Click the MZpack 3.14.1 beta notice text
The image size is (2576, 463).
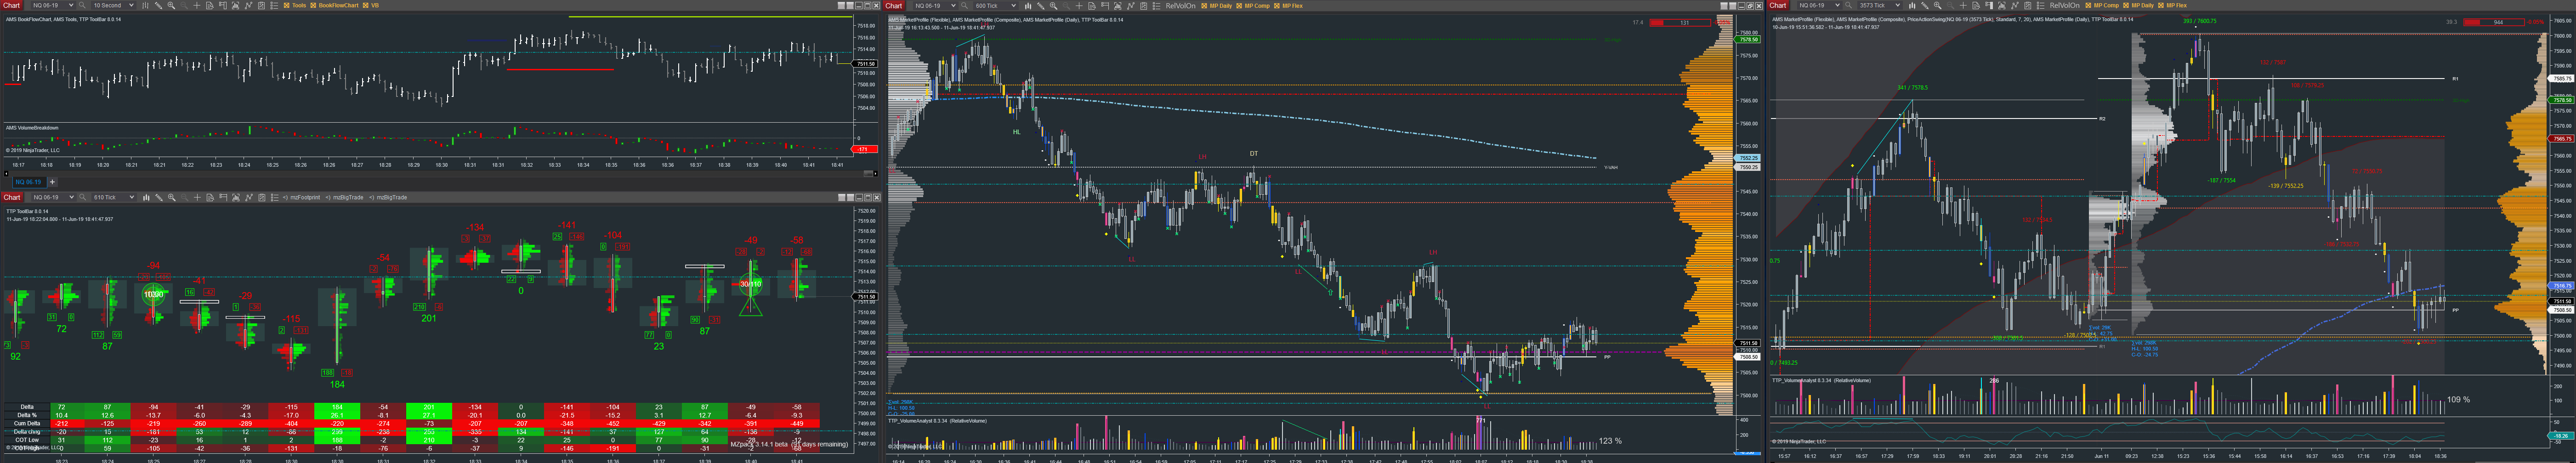pos(789,444)
